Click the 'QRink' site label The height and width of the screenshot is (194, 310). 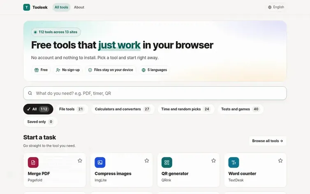coord(166,180)
